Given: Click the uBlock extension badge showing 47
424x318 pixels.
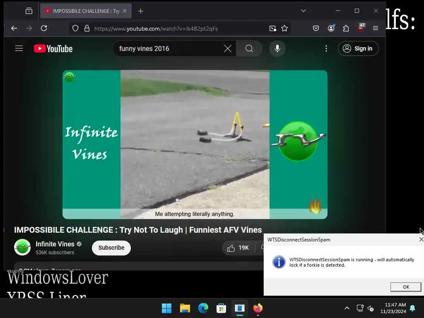Looking at the screenshot, I should point(361,27).
